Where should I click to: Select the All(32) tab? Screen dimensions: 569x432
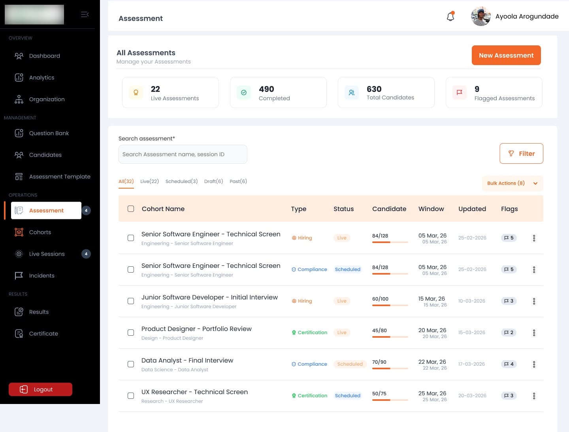click(x=126, y=181)
